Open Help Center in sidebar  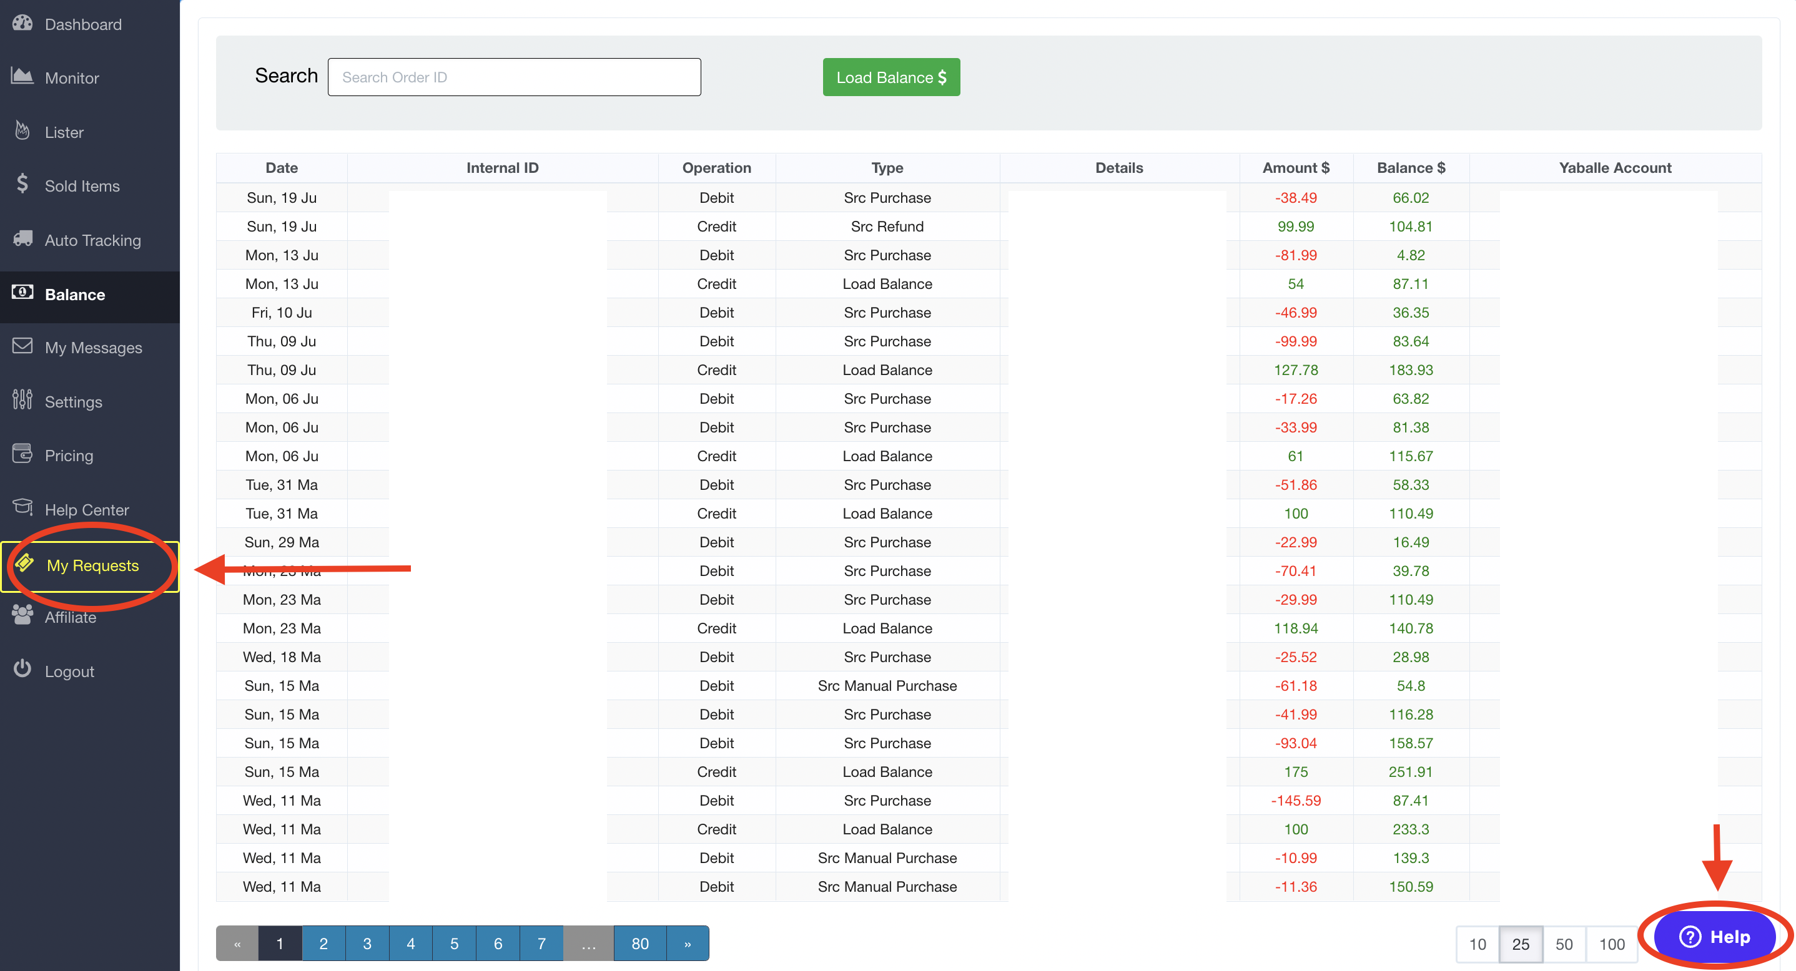click(x=90, y=510)
